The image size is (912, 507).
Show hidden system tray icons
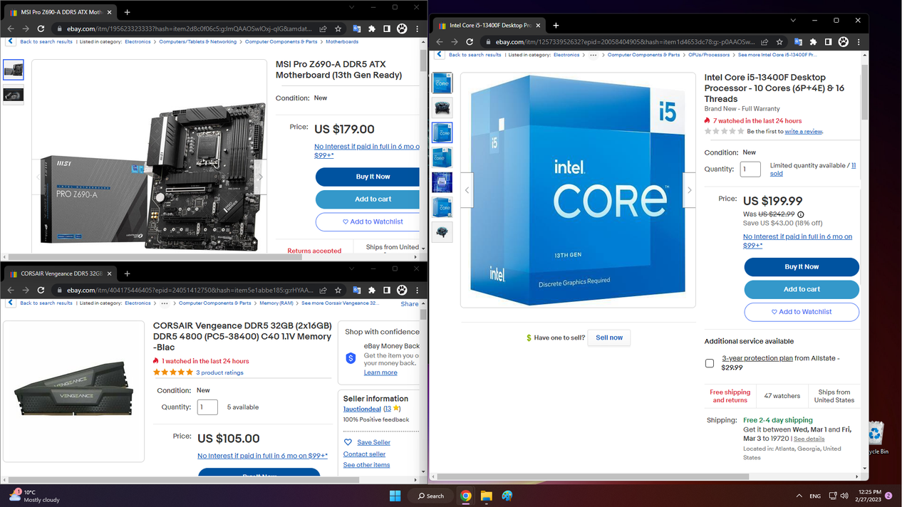tap(799, 496)
